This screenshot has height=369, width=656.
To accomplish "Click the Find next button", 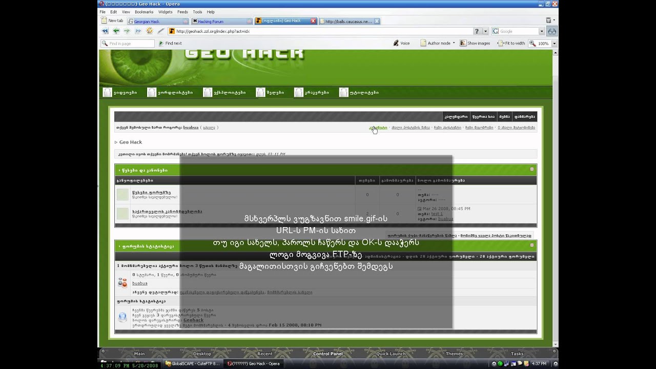I will pos(170,44).
